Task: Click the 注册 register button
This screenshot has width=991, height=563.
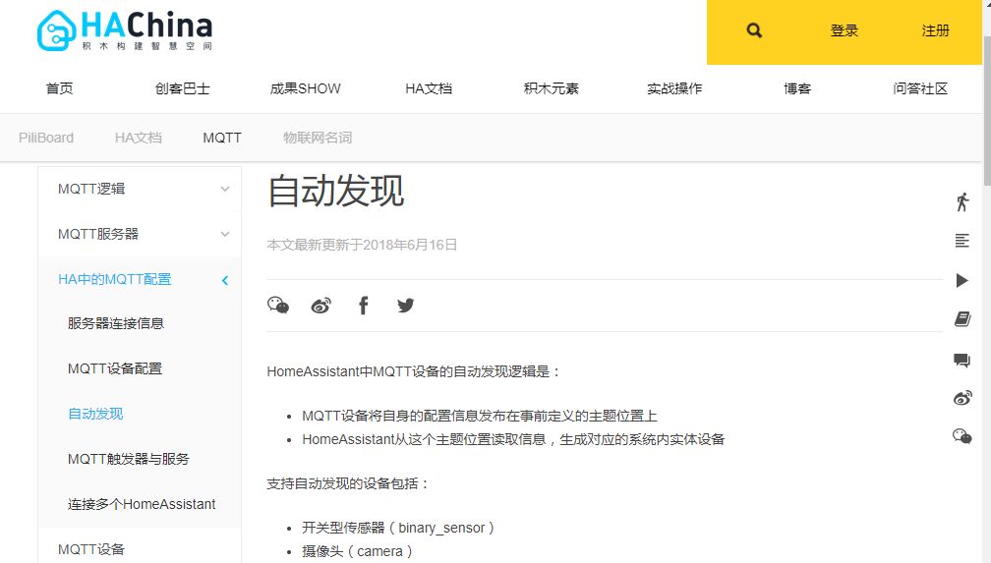Action: click(x=935, y=30)
